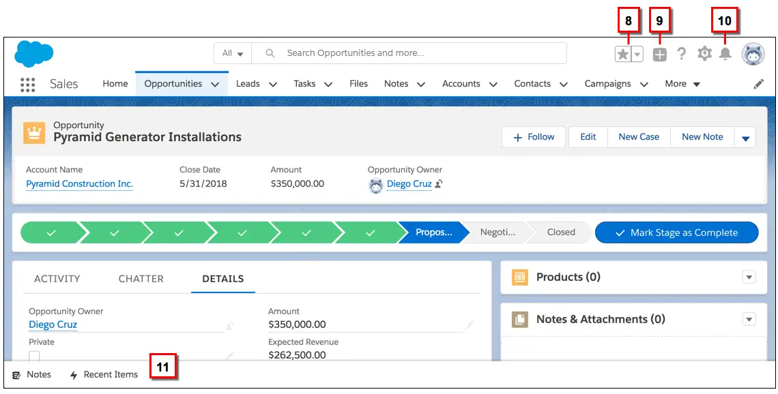Click the Products panel icon
Viewport: 778px width, 394px height.
click(519, 277)
